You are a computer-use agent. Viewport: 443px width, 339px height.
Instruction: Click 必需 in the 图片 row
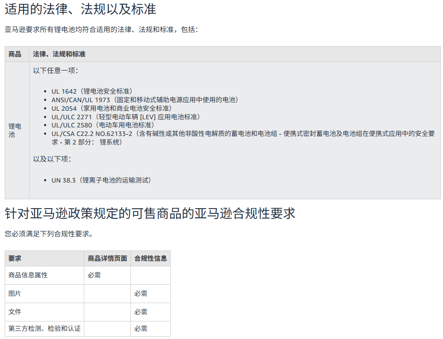coord(141,293)
